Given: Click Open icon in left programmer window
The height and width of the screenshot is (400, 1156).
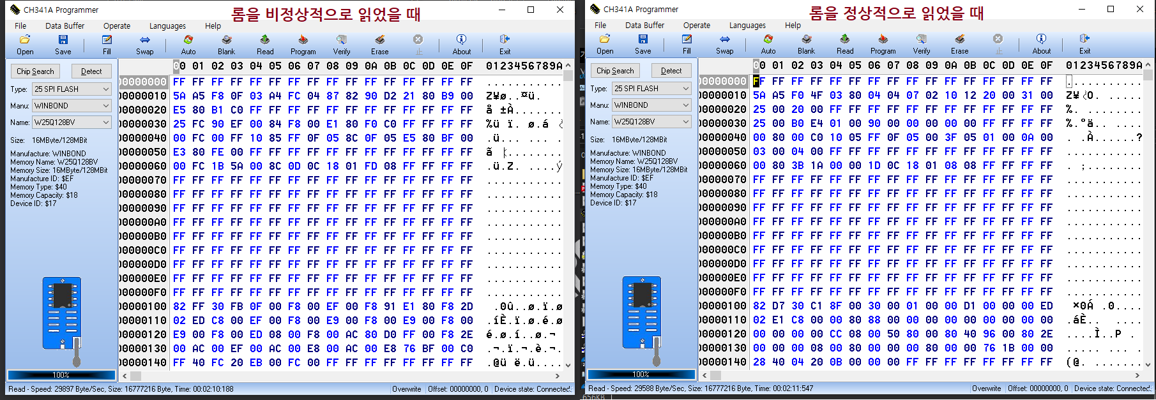Looking at the screenshot, I should tap(25, 45).
